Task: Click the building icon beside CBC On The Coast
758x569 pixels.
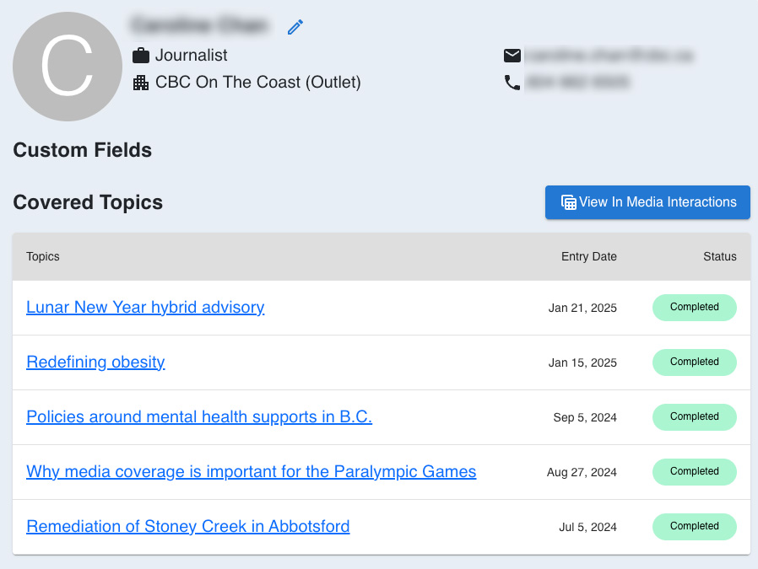Action: [x=141, y=83]
